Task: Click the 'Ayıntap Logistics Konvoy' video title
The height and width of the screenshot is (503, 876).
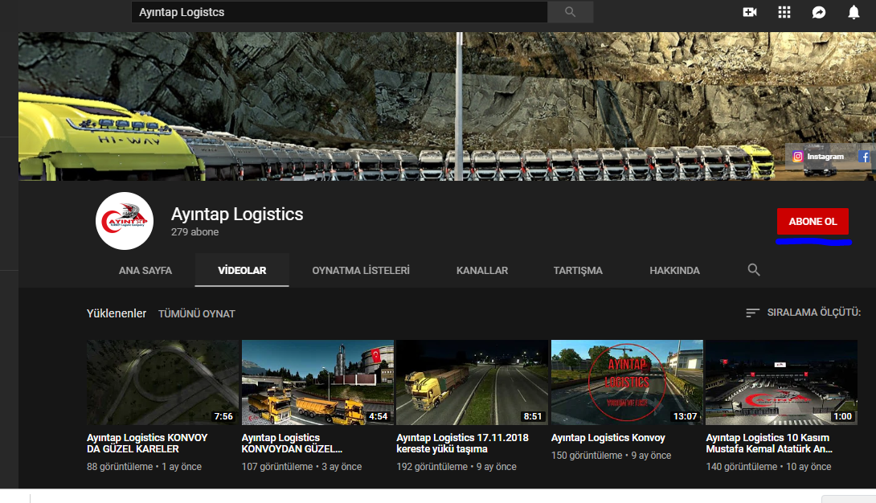Action: (608, 438)
